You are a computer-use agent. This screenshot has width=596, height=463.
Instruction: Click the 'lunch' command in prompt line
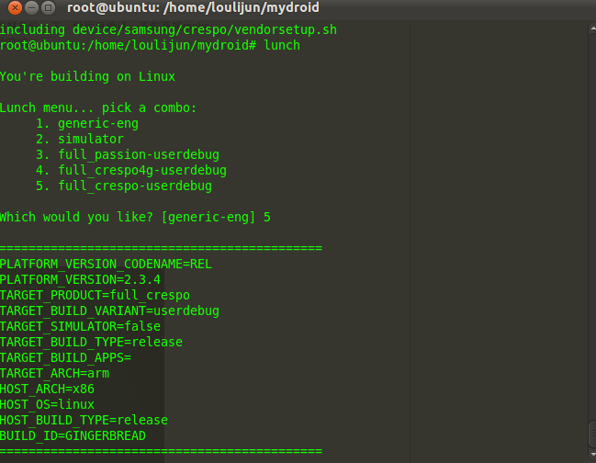[282, 45]
